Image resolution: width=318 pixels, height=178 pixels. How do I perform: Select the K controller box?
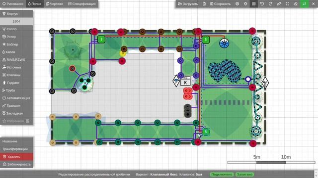coord(185,81)
